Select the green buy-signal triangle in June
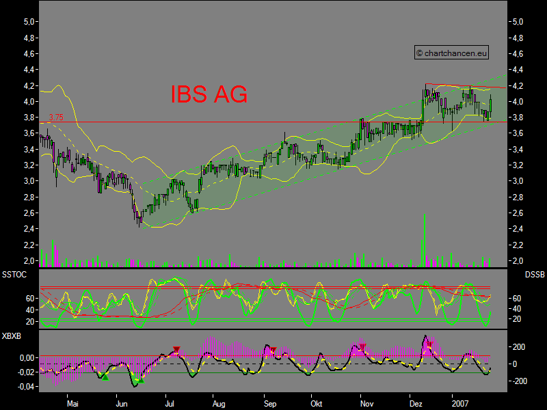Screen dimensions: 547x410 106,377
